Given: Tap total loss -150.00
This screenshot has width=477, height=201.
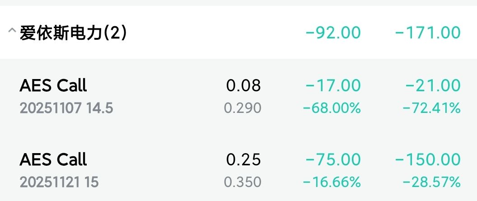Looking at the screenshot, I should pos(428,159).
